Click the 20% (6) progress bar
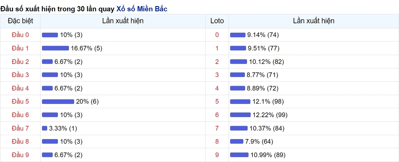Viewport: 399px width, 162px height. coord(58,102)
